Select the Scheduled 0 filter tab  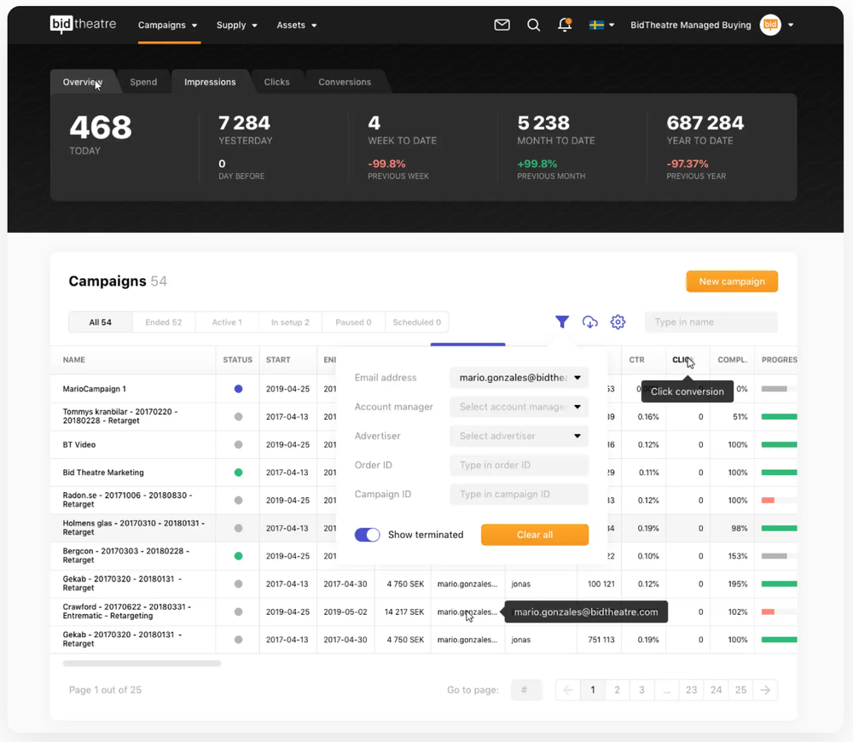click(x=417, y=322)
